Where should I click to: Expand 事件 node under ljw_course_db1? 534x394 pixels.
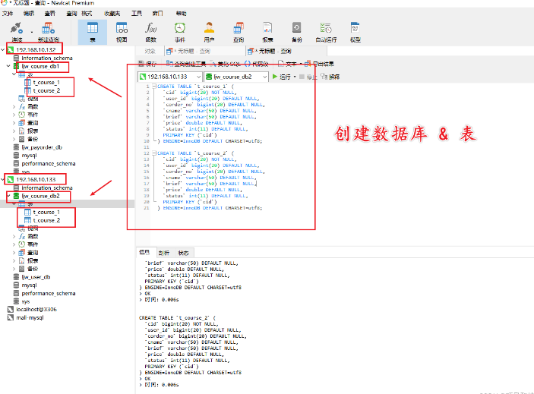pos(14,115)
